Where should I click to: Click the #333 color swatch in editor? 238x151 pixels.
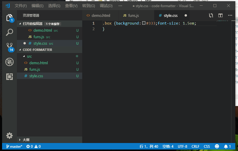click(x=144, y=23)
